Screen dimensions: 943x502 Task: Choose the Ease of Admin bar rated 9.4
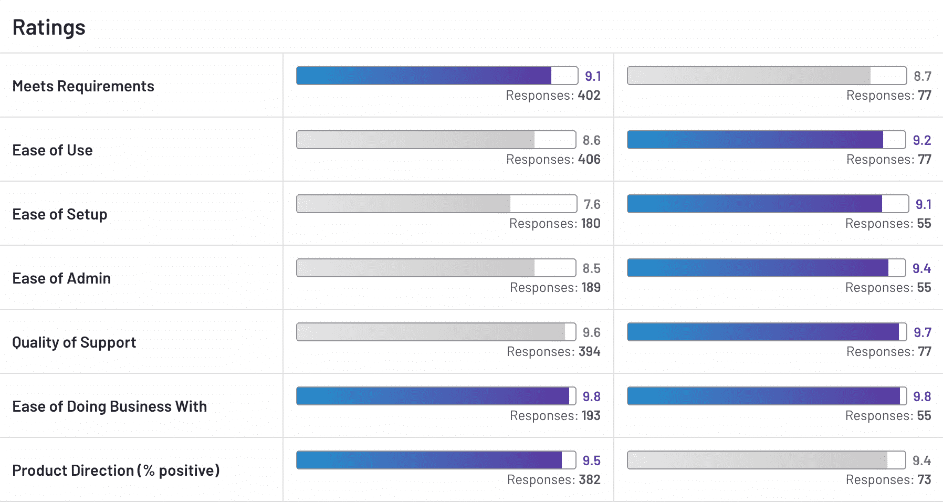[766, 268]
